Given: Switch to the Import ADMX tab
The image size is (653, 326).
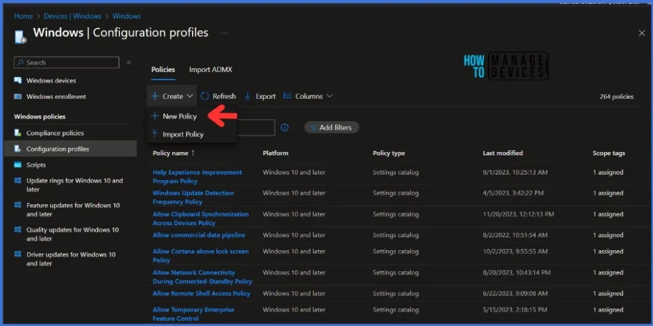Looking at the screenshot, I should pos(210,69).
